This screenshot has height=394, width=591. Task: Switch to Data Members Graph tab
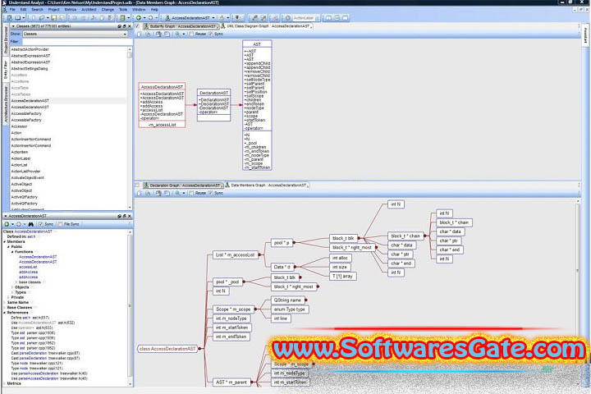(x=267, y=186)
